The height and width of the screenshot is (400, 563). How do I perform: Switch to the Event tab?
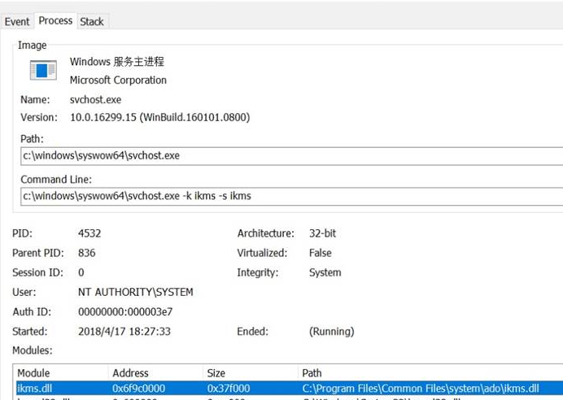(x=17, y=21)
